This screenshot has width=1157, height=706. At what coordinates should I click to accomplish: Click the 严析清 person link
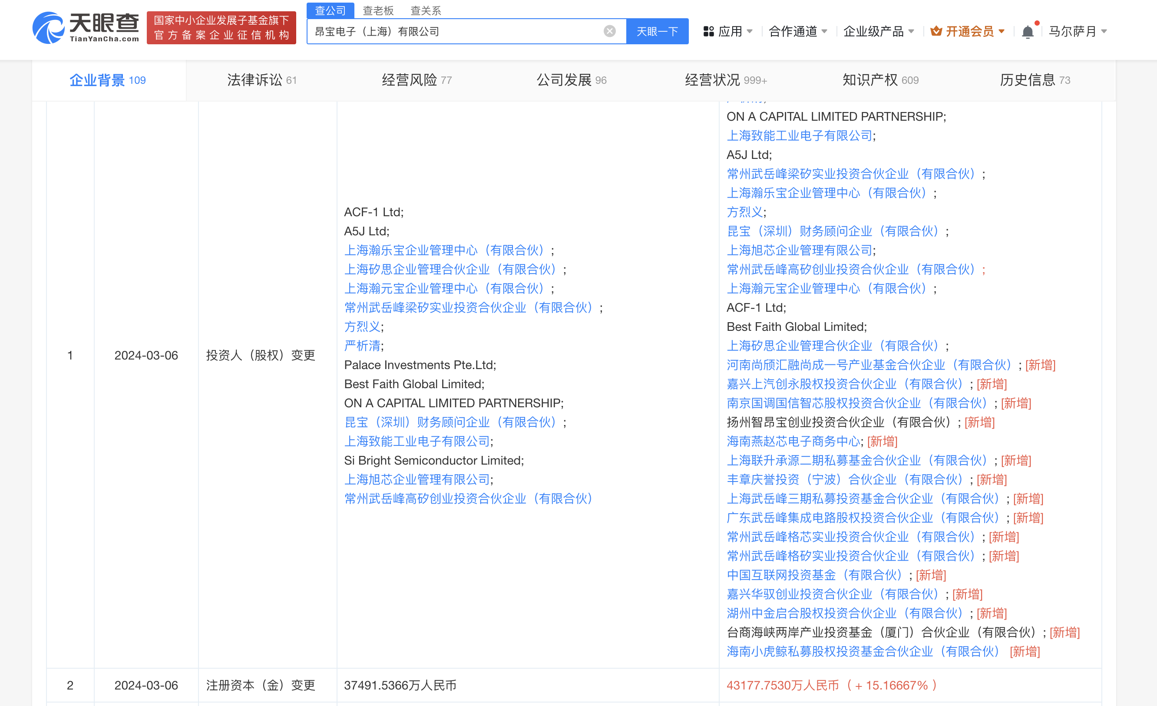[362, 346]
